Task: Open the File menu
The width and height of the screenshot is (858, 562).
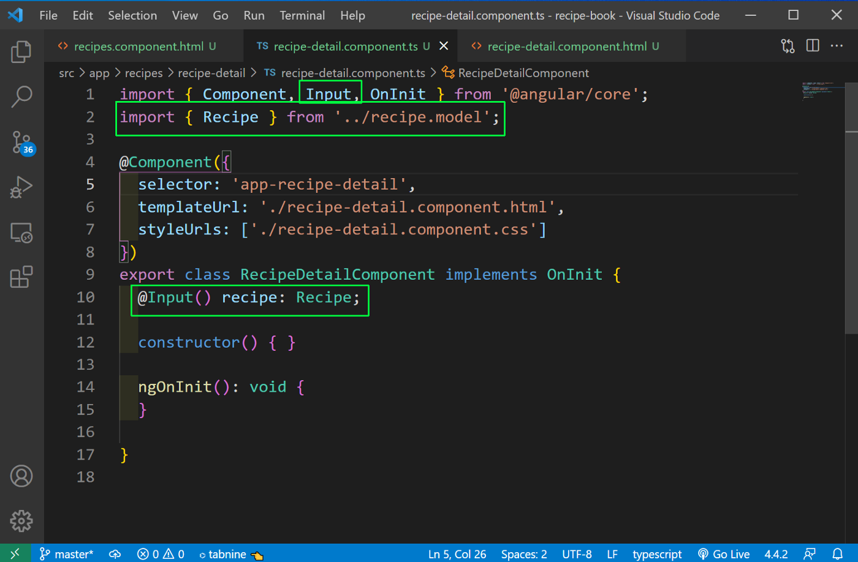Action: [x=48, y=15]
